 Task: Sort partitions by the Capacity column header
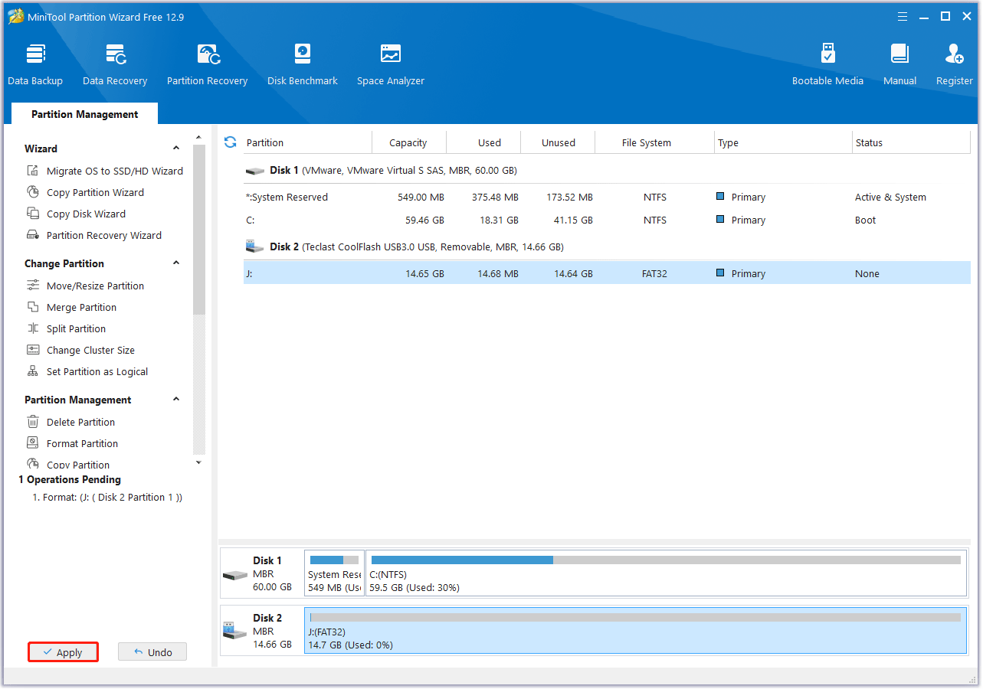(x=408, y=143)
